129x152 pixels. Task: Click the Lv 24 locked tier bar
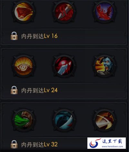pyautogui.click(x=64, y=91)
